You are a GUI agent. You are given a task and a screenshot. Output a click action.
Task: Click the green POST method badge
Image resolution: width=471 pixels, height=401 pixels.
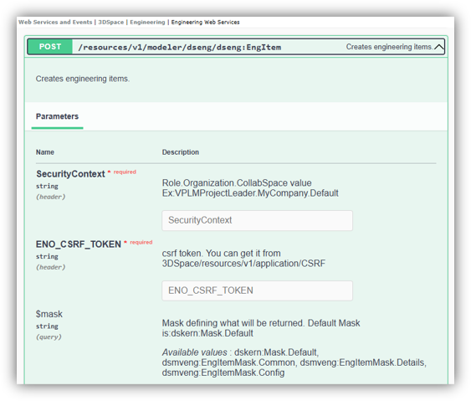(x=50, y=47)
